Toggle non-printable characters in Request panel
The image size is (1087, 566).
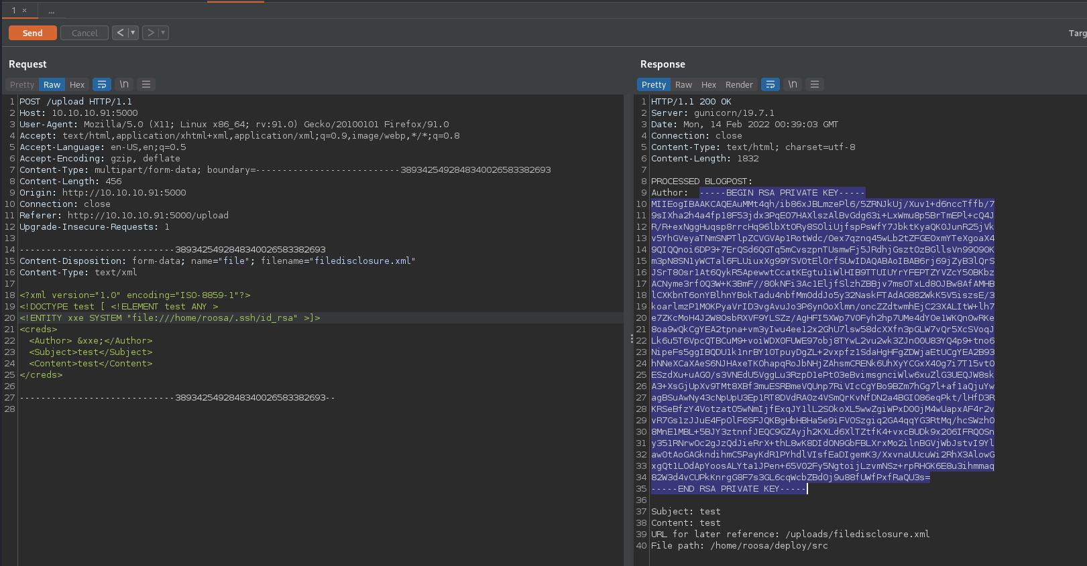click(124, 84)
